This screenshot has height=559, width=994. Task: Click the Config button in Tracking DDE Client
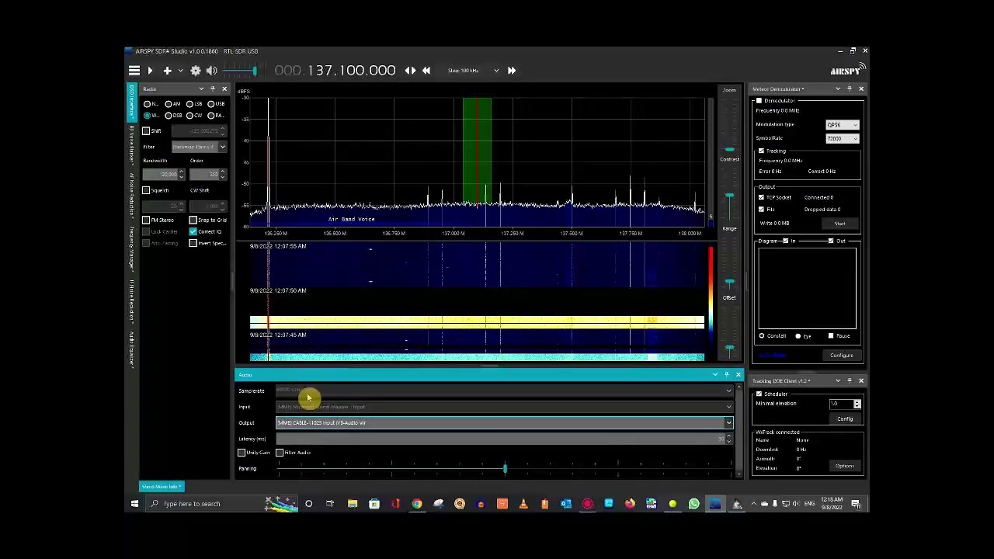[x=845, y=419]
